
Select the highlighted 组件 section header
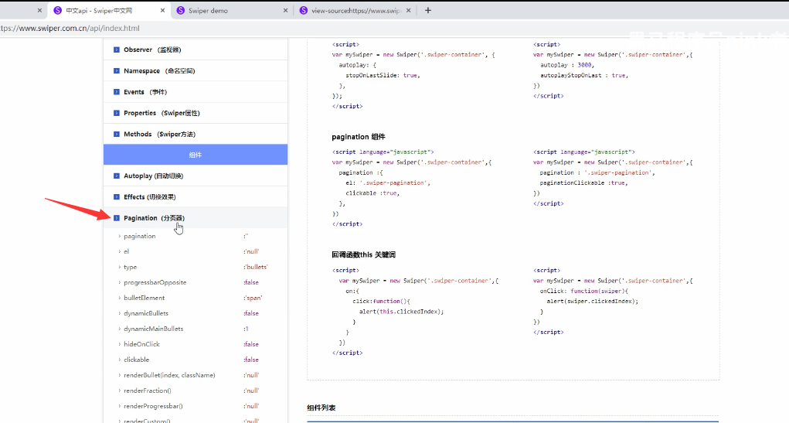tap(196, 155)
